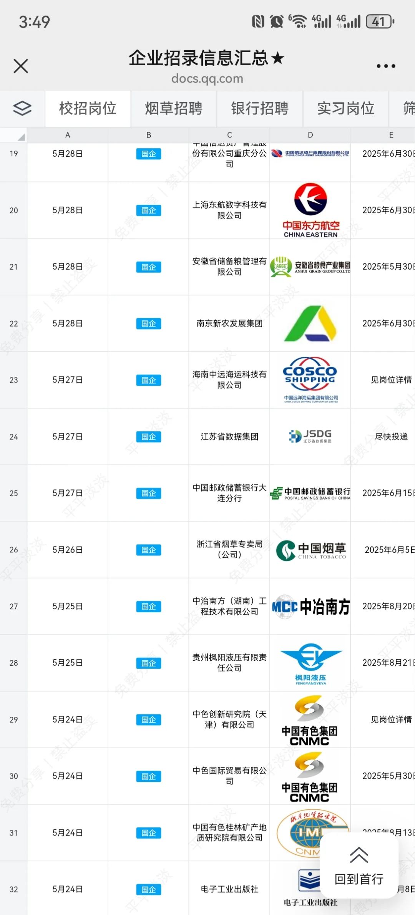Select the 2025年8月20日 deadline cell
The image size is (415, 915).
click(383, 606)
